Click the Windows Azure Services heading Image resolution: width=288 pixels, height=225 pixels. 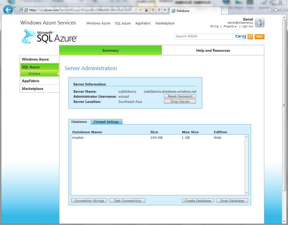pos(48,23)
